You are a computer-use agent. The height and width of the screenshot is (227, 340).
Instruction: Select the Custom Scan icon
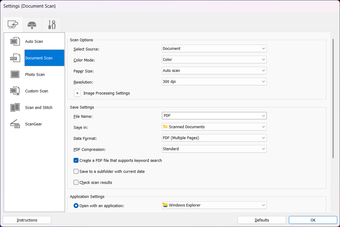[15, 91]
